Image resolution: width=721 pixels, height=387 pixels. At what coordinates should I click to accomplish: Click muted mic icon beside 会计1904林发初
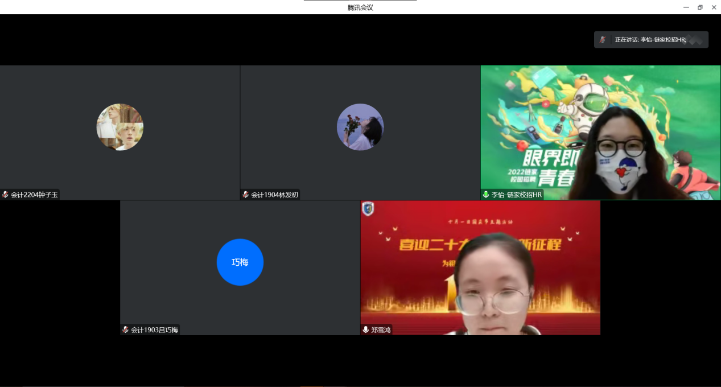pos(246,195)
